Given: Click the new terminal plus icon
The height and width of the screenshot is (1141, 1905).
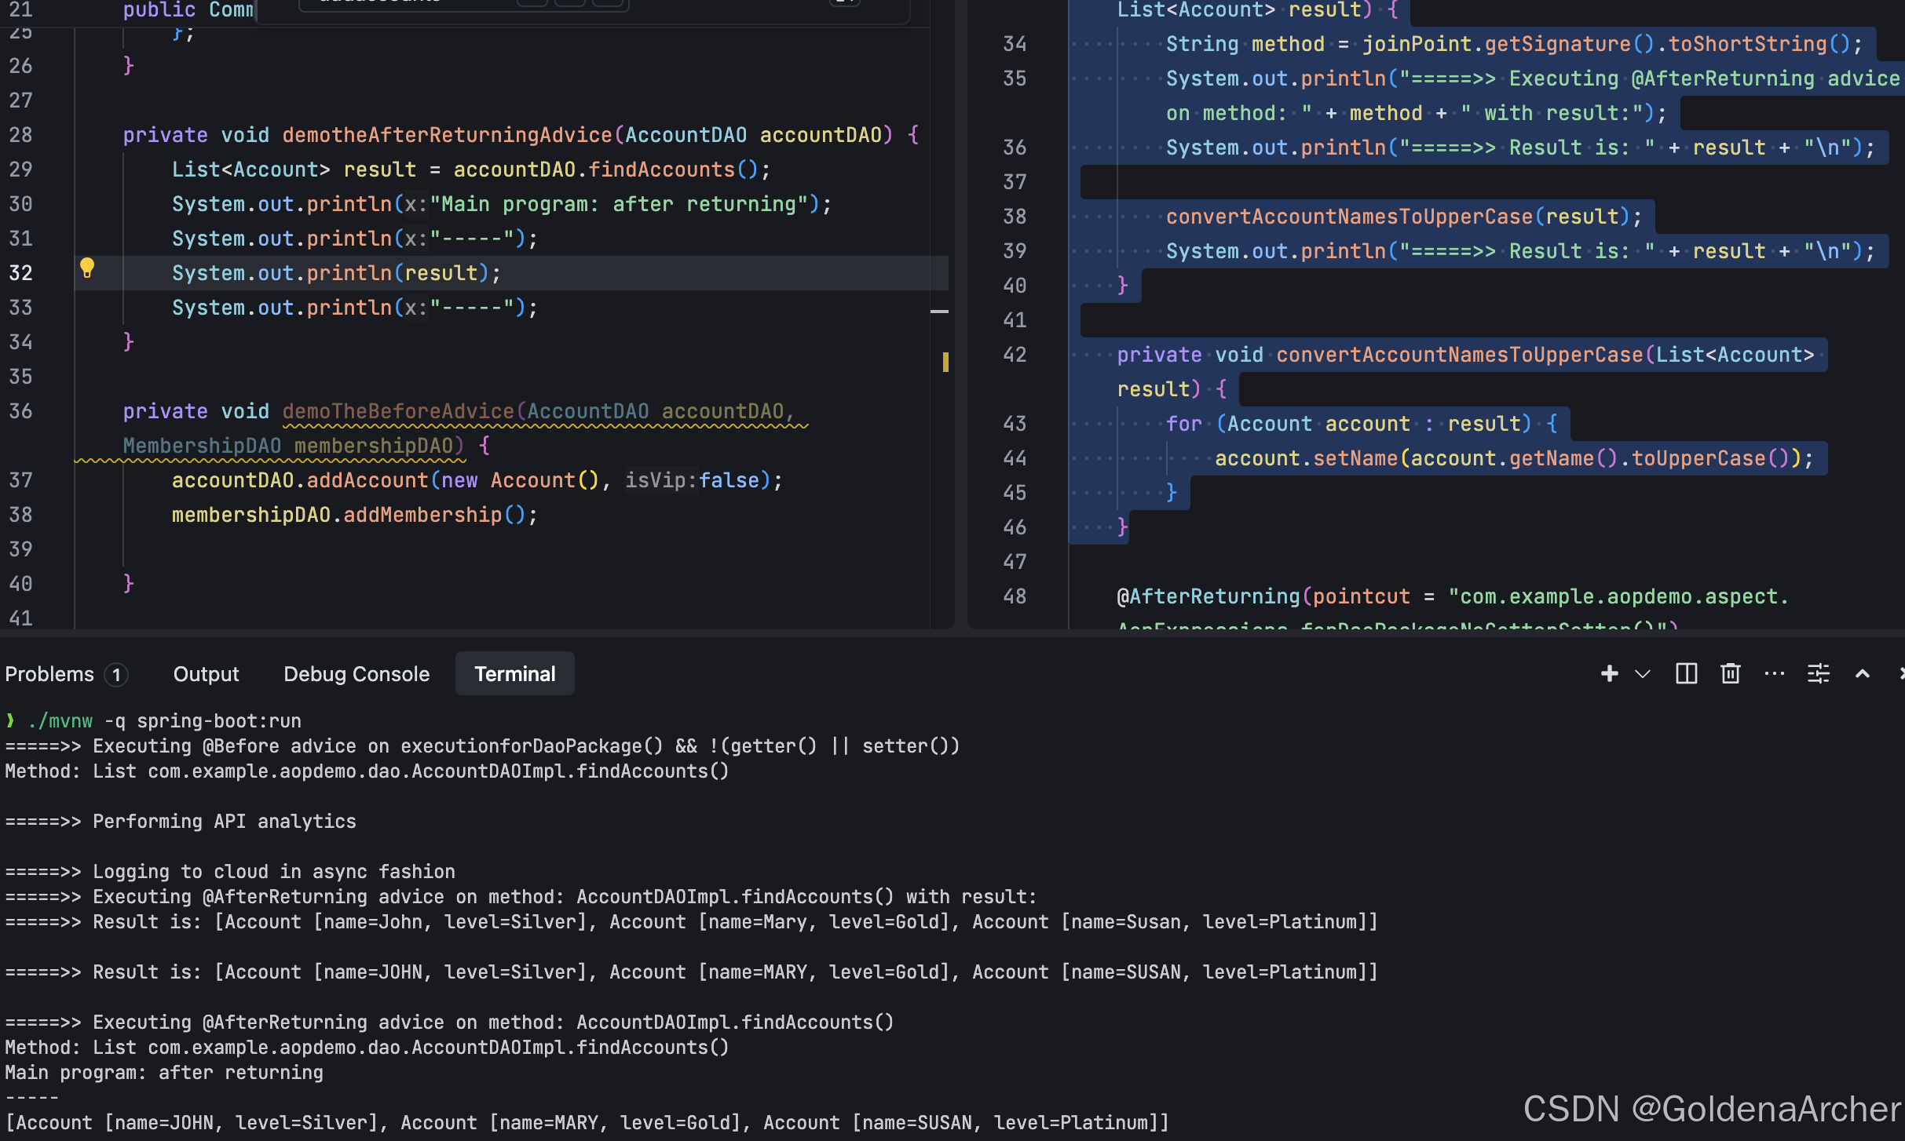Looking at the screenshot, I should point(1609,674).
